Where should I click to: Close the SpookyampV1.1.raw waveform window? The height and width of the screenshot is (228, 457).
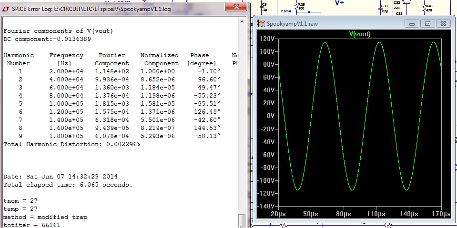pyautogui.click(x=443, y=24)
